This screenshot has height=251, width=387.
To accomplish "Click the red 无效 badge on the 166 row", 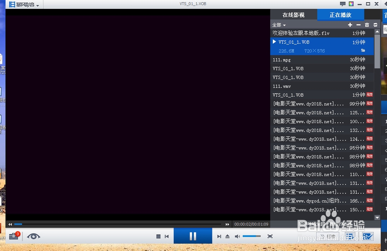I will (370, 200).
